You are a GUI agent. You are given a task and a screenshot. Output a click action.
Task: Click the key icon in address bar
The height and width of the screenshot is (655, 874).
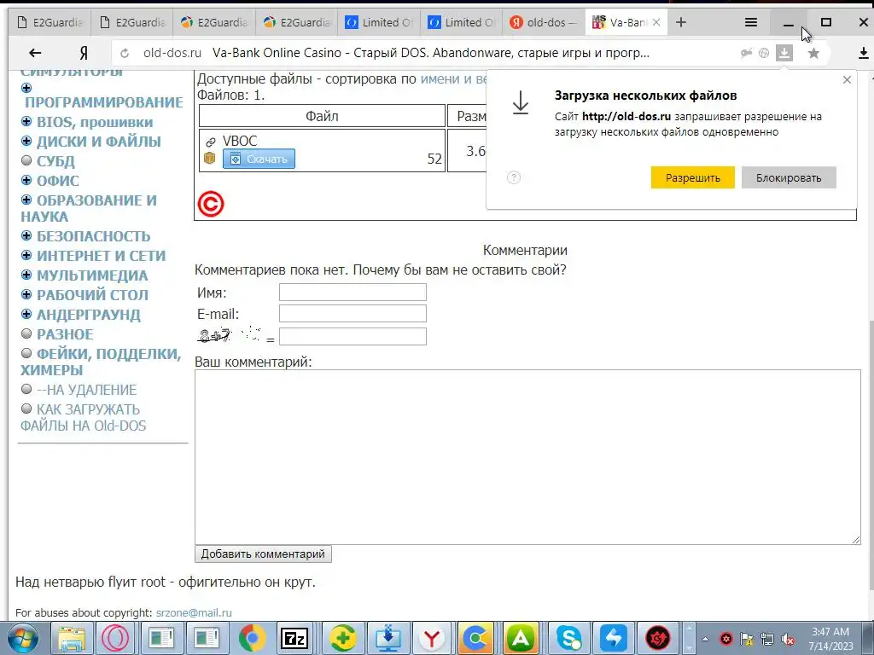click(746, 53)
